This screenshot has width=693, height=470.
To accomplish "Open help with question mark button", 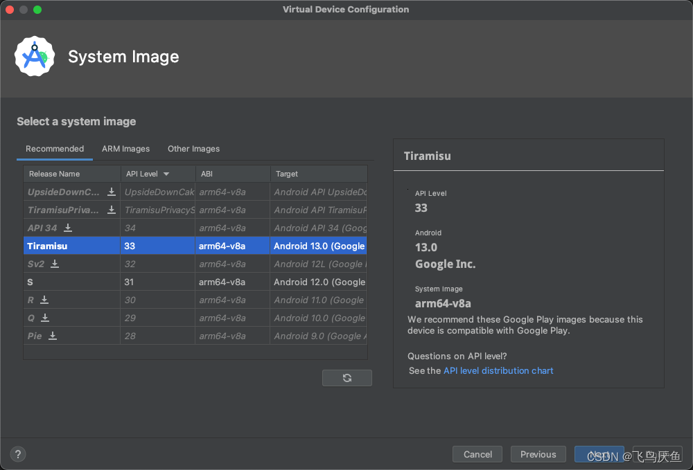I will click(x=19, y=455).
